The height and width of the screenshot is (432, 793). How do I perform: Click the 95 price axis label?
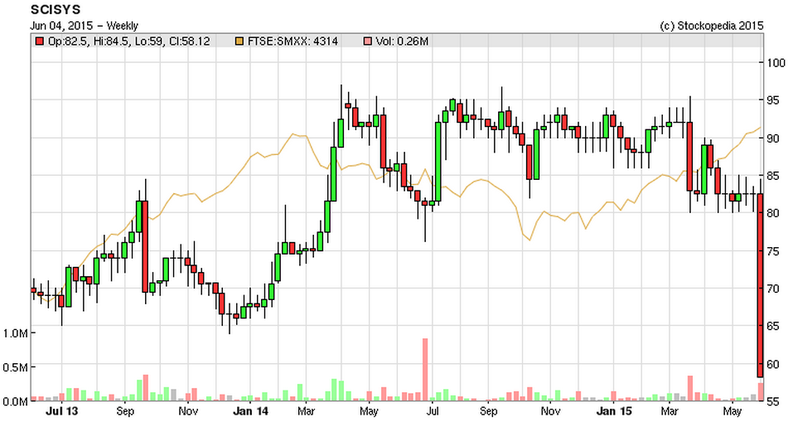click(x=773, y=100)
